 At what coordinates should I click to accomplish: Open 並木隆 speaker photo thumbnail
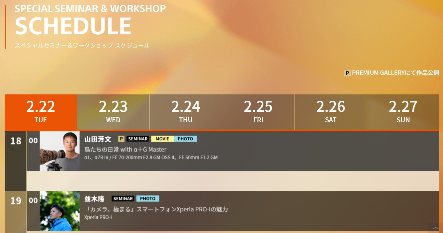60,211
